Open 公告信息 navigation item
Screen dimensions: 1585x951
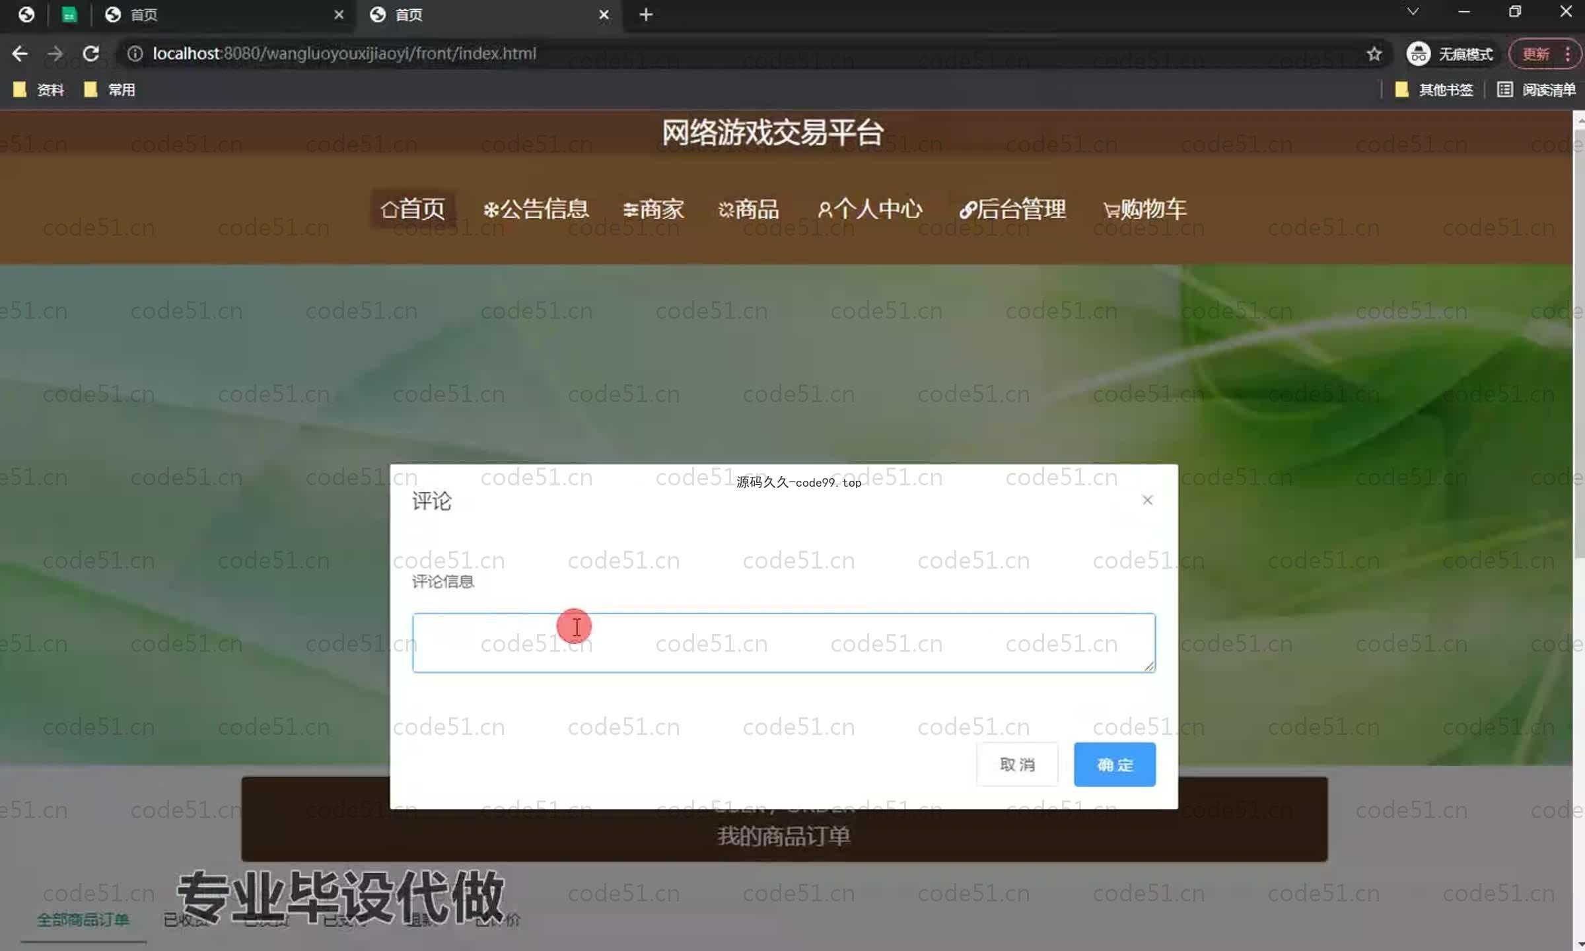tap(536, 209)
